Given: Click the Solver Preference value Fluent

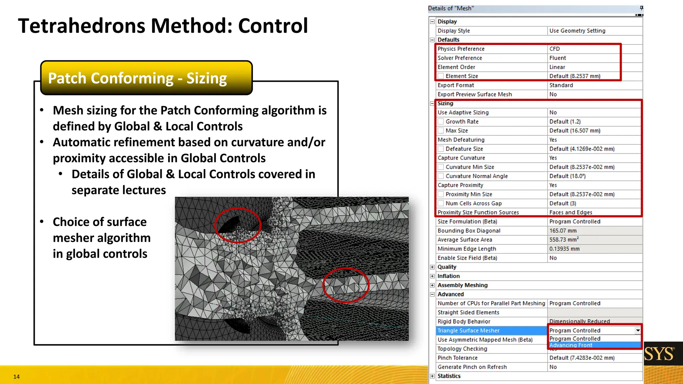Looking at the screenshot, I should [595, 58].
